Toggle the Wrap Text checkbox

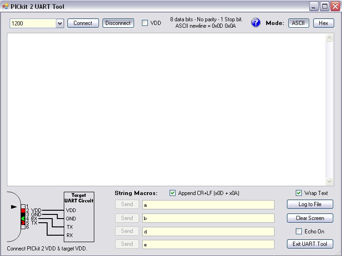[x=299, y=193]
